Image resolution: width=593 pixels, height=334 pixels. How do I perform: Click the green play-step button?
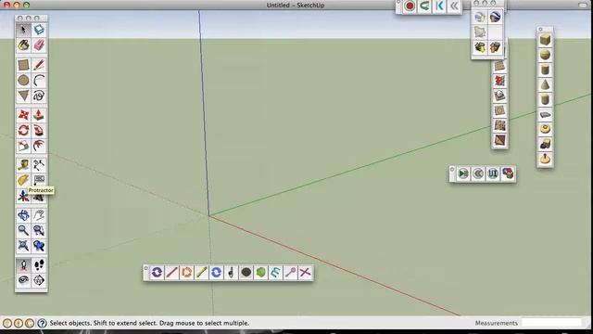click(x=463, y=173)
